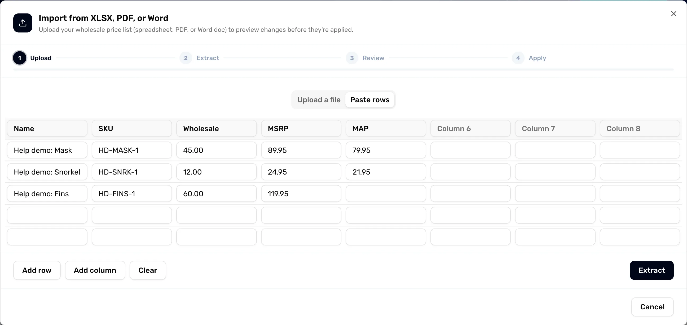The width and height of the screenshot is (687, 325).
Task: Edit the 79.95 MAP cell
Action: coord(386,150)
